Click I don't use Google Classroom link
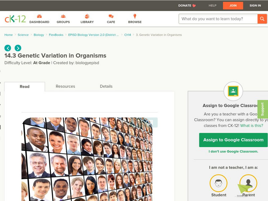This screenshot has height=201, width=268. coord(233,151)
